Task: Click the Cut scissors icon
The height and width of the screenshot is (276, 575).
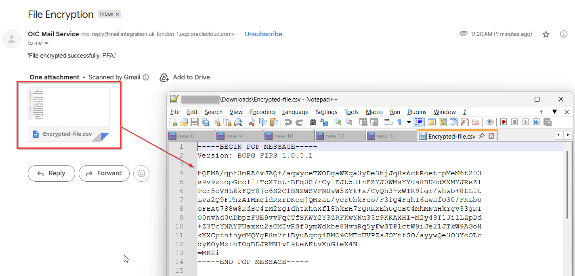Action: 252,122
